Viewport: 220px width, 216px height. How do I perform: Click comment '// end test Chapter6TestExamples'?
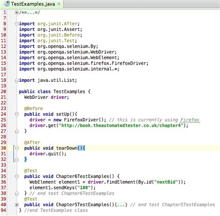[72, 193]
